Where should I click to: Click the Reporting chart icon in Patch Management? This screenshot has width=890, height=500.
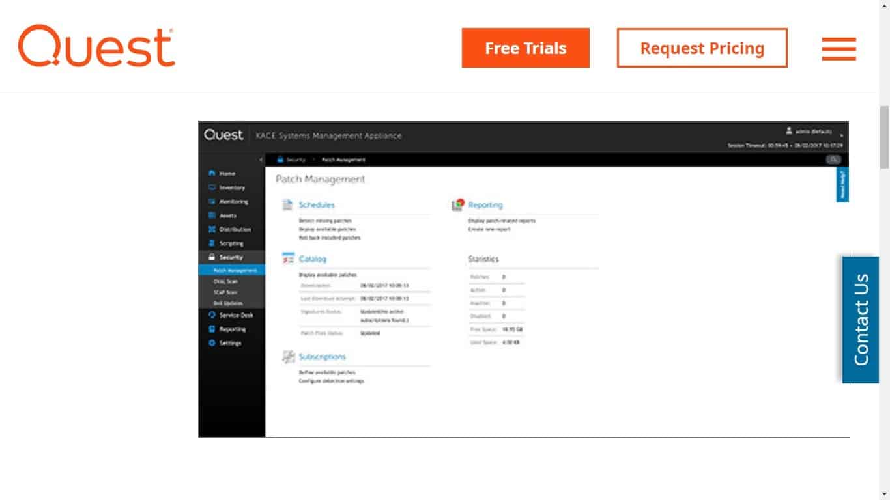[457, 205]
